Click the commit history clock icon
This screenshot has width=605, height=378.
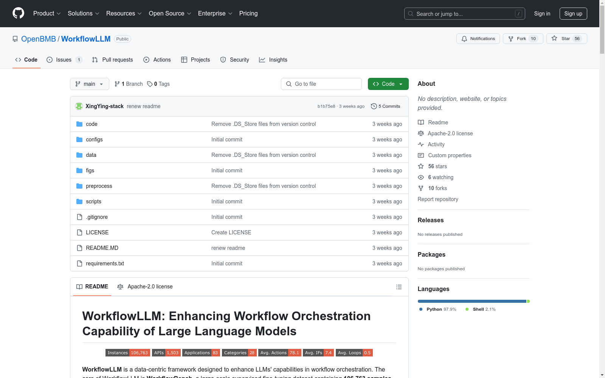click(x=374, y=106)
